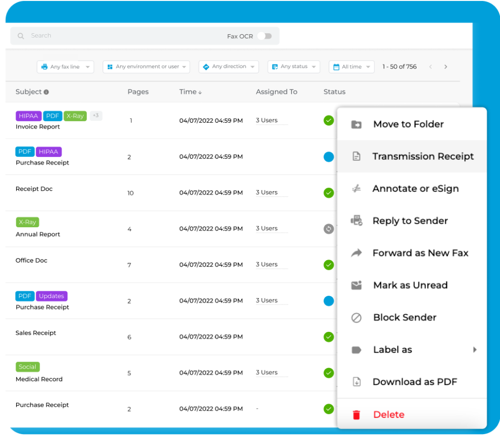
Task: Expand the Any direction filter
Action: click(x=228, y=66)
